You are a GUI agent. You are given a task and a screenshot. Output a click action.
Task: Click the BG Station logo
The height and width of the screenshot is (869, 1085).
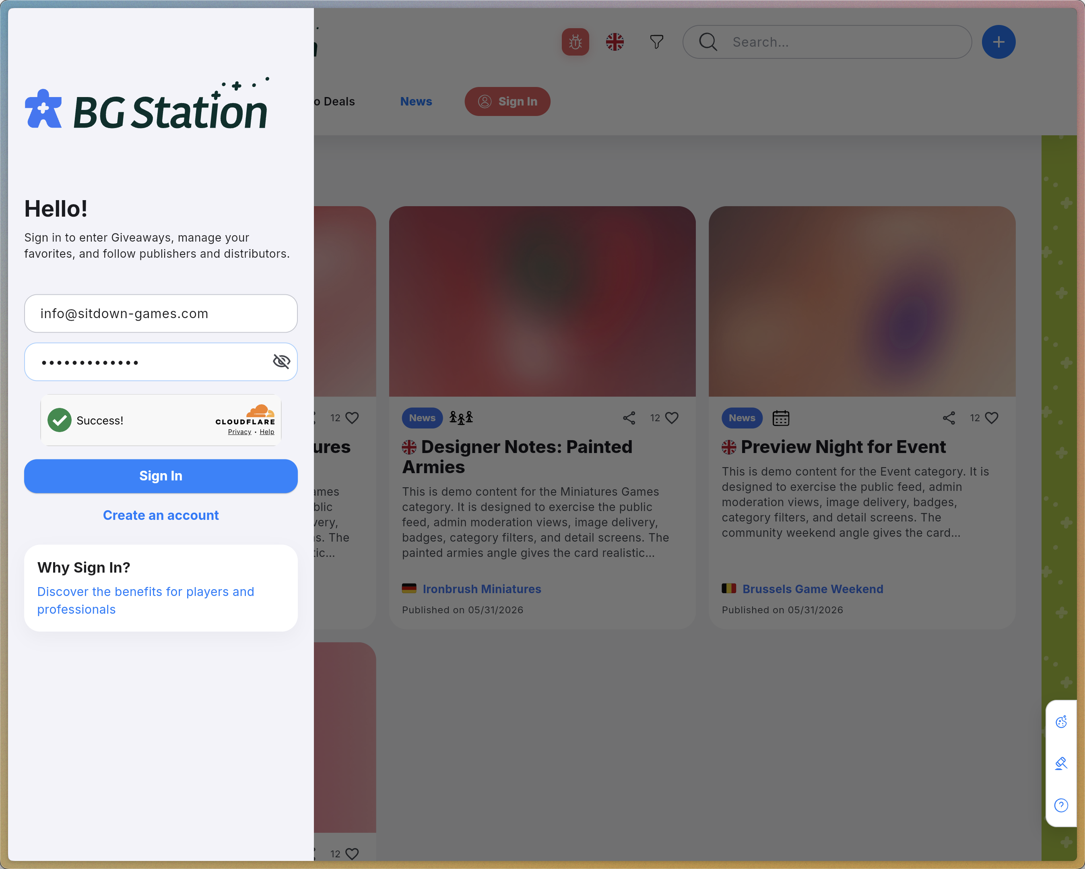click(x=147, y=103)
